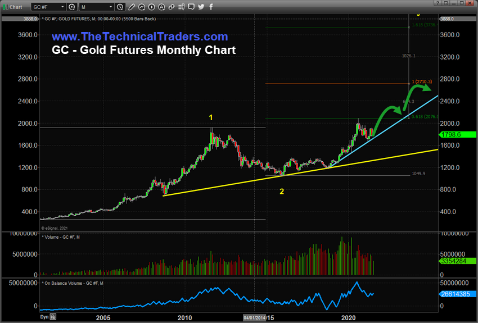
Task: Click the current price tag 1798.6
Action: pyautogui.click(x=457, y=135)
